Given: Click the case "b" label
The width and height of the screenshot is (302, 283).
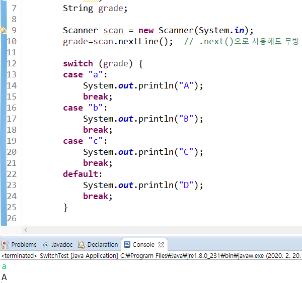Looking at the screenshot, I should click(85, 108).
